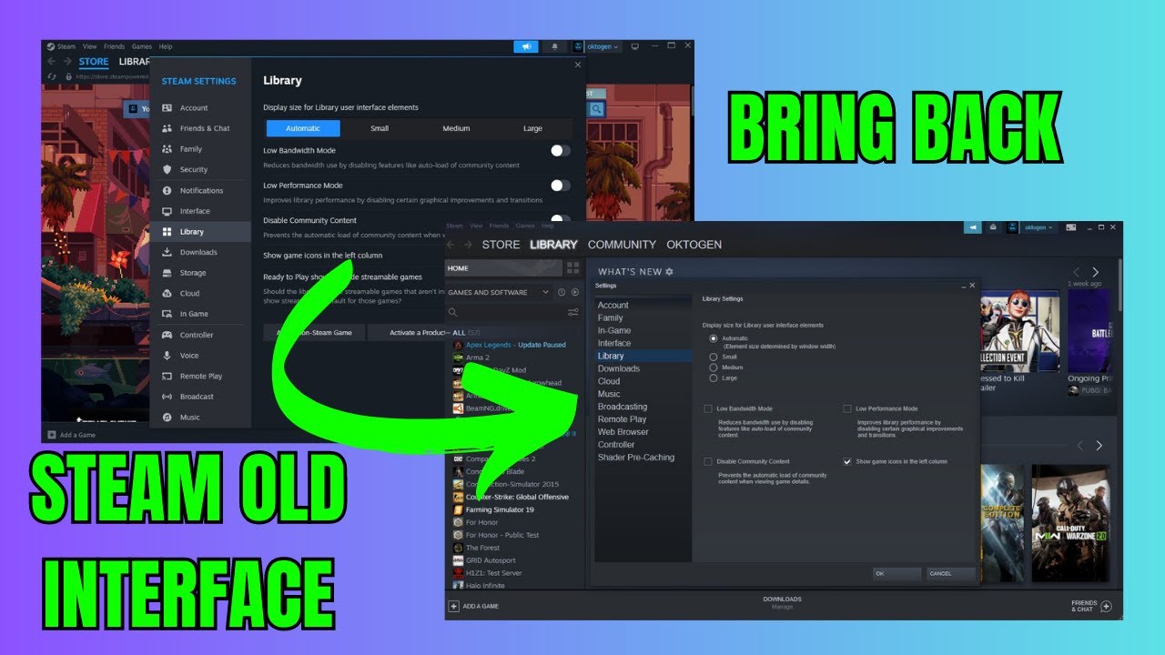Click the Friends & Chat plus icon
This screenshot has width=1165, height=655.
coord(1107,606)
